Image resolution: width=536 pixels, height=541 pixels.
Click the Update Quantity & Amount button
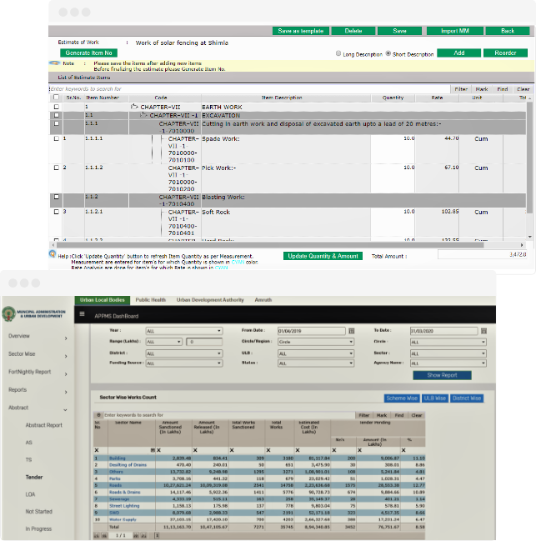(323, 256)
